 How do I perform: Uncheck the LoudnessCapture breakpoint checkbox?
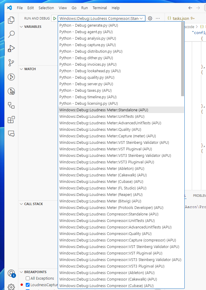(x=28, y=285)
